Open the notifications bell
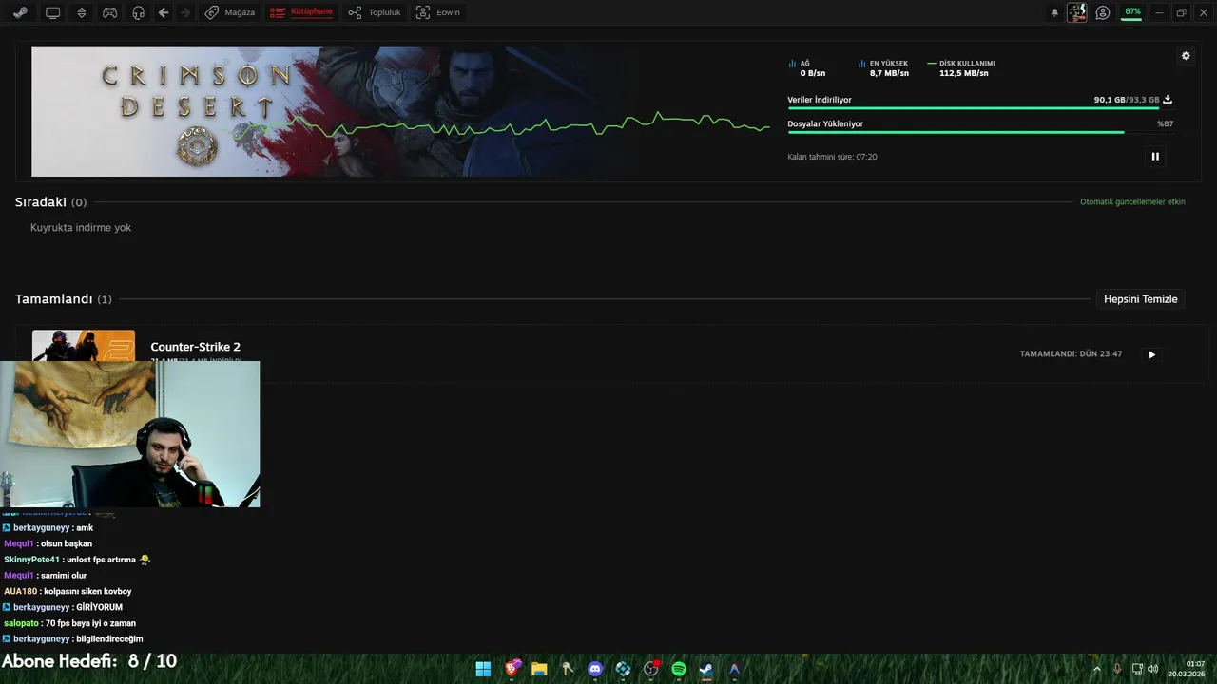This screenshot has width=1217, height=684. point(1054,12)
